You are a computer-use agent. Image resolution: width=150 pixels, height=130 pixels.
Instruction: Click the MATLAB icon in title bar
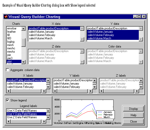tap(6, 17)
